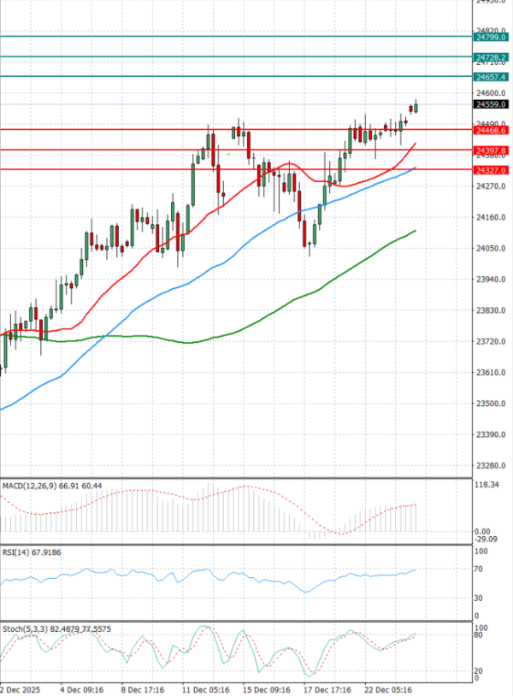
Task: Click the RSI 70 level axis label
Action: click(x=482, y=569)
